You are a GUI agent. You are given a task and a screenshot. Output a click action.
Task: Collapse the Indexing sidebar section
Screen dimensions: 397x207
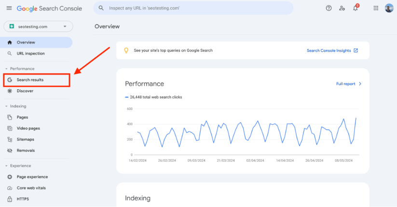pos(7,106)
